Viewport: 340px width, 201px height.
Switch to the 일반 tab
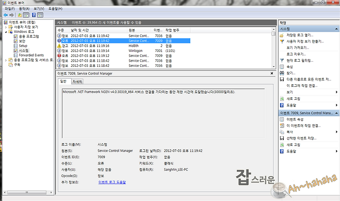click(64, 81)
